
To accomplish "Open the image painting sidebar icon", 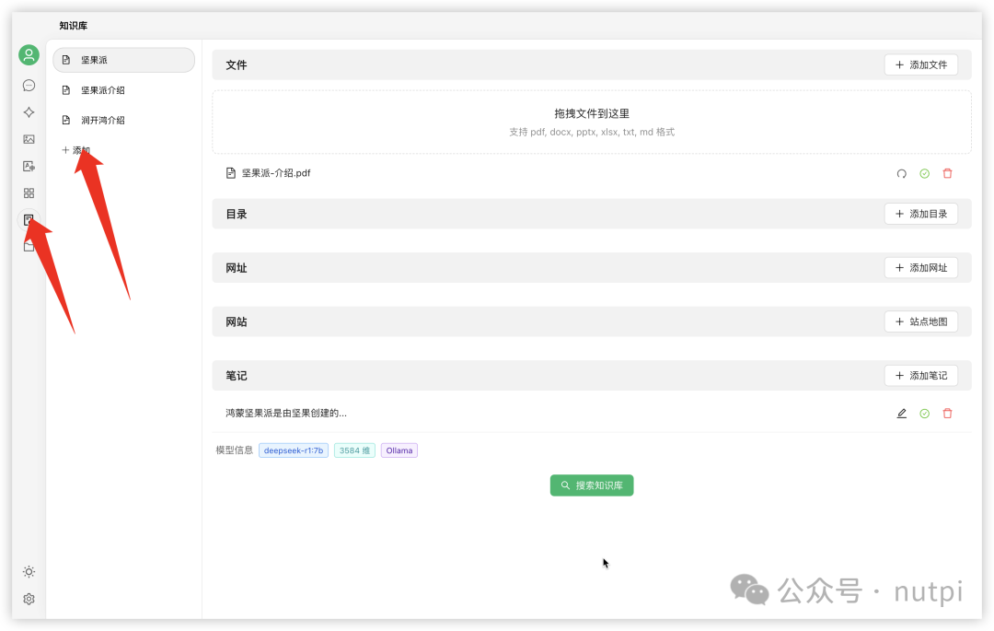I will coord(29,139).
